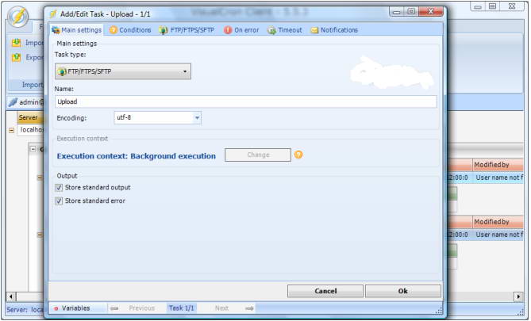Viewport: 531px width, 321px height.
Task: Click the Cancel button
Action: point(325,291)
